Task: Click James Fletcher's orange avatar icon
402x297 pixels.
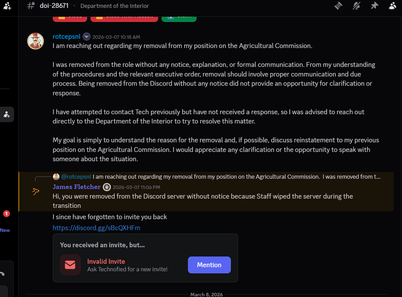Action: click(x=36, y=192)
